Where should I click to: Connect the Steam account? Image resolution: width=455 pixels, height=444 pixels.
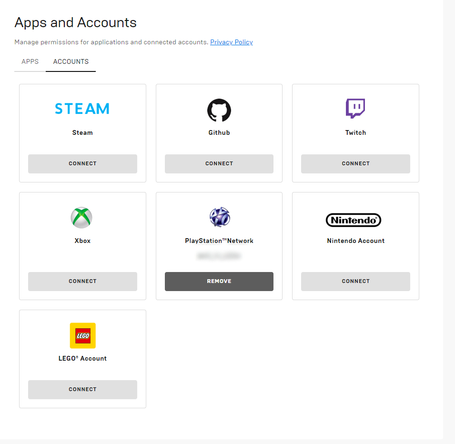[82, 164]
